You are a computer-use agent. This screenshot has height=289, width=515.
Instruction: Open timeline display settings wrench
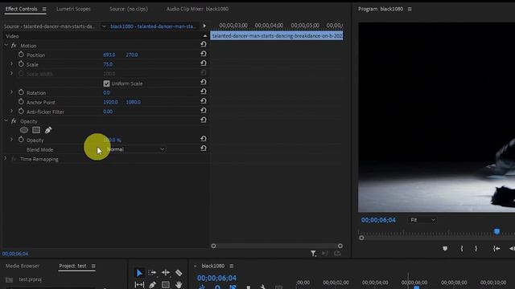click(263, 287)
